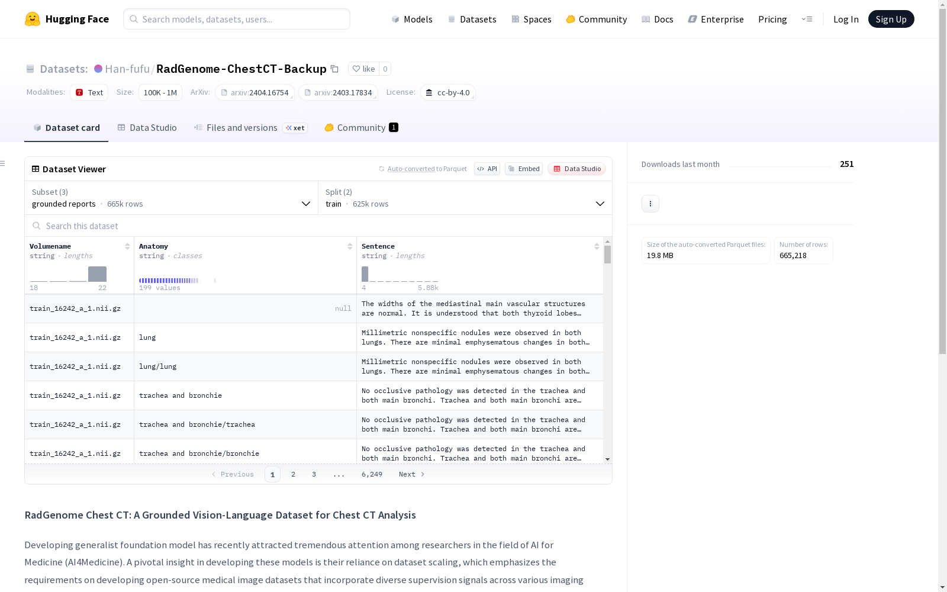Open the dataset Community tab
The image size is (947, 592).
point(361,128)
